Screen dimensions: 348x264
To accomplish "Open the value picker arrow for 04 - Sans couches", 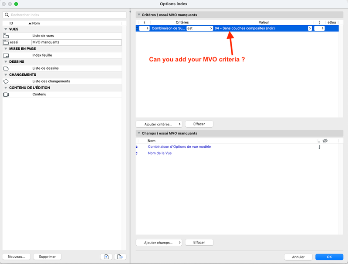I will [310, 28].
